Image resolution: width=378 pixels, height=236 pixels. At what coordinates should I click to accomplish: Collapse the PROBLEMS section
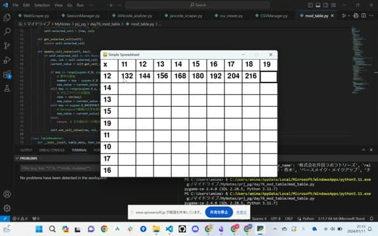[17, 159]
